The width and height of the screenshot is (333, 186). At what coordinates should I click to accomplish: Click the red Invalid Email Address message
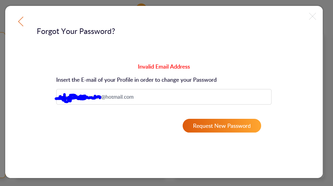click(164, 67)
